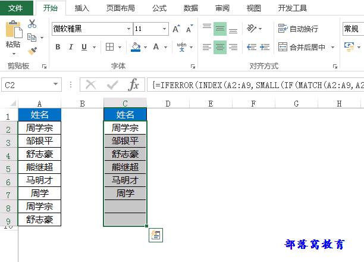Open alignment group dialog launcher
Viewport: 364px width, 262px height.
tap(335, 67)
